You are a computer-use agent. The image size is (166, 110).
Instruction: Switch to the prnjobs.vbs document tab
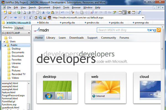pyautogui.click(x=116, y=23)
